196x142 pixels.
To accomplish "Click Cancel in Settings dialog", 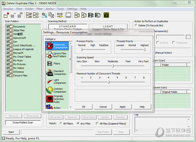I will pyautogui.click(x=103, y=107).
